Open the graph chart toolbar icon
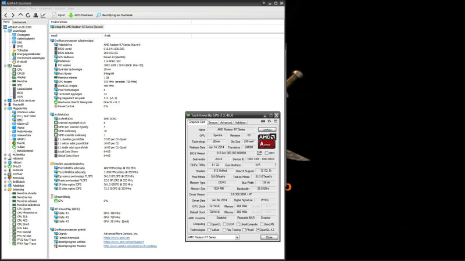Screen dimensions: 465x261 pos(43,15)
